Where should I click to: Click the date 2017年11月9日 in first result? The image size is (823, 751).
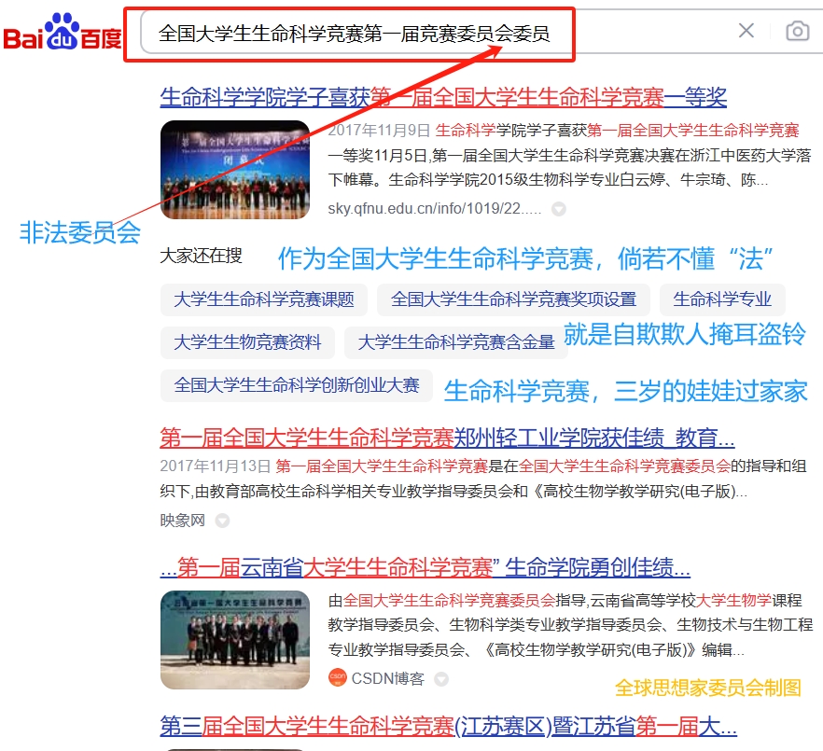pos(379,131)
